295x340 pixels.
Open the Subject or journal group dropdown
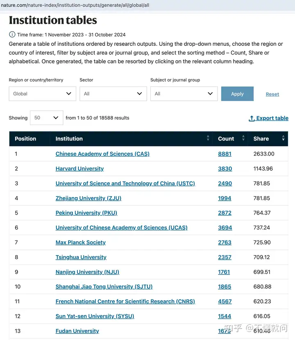click(x=184, y=94)
